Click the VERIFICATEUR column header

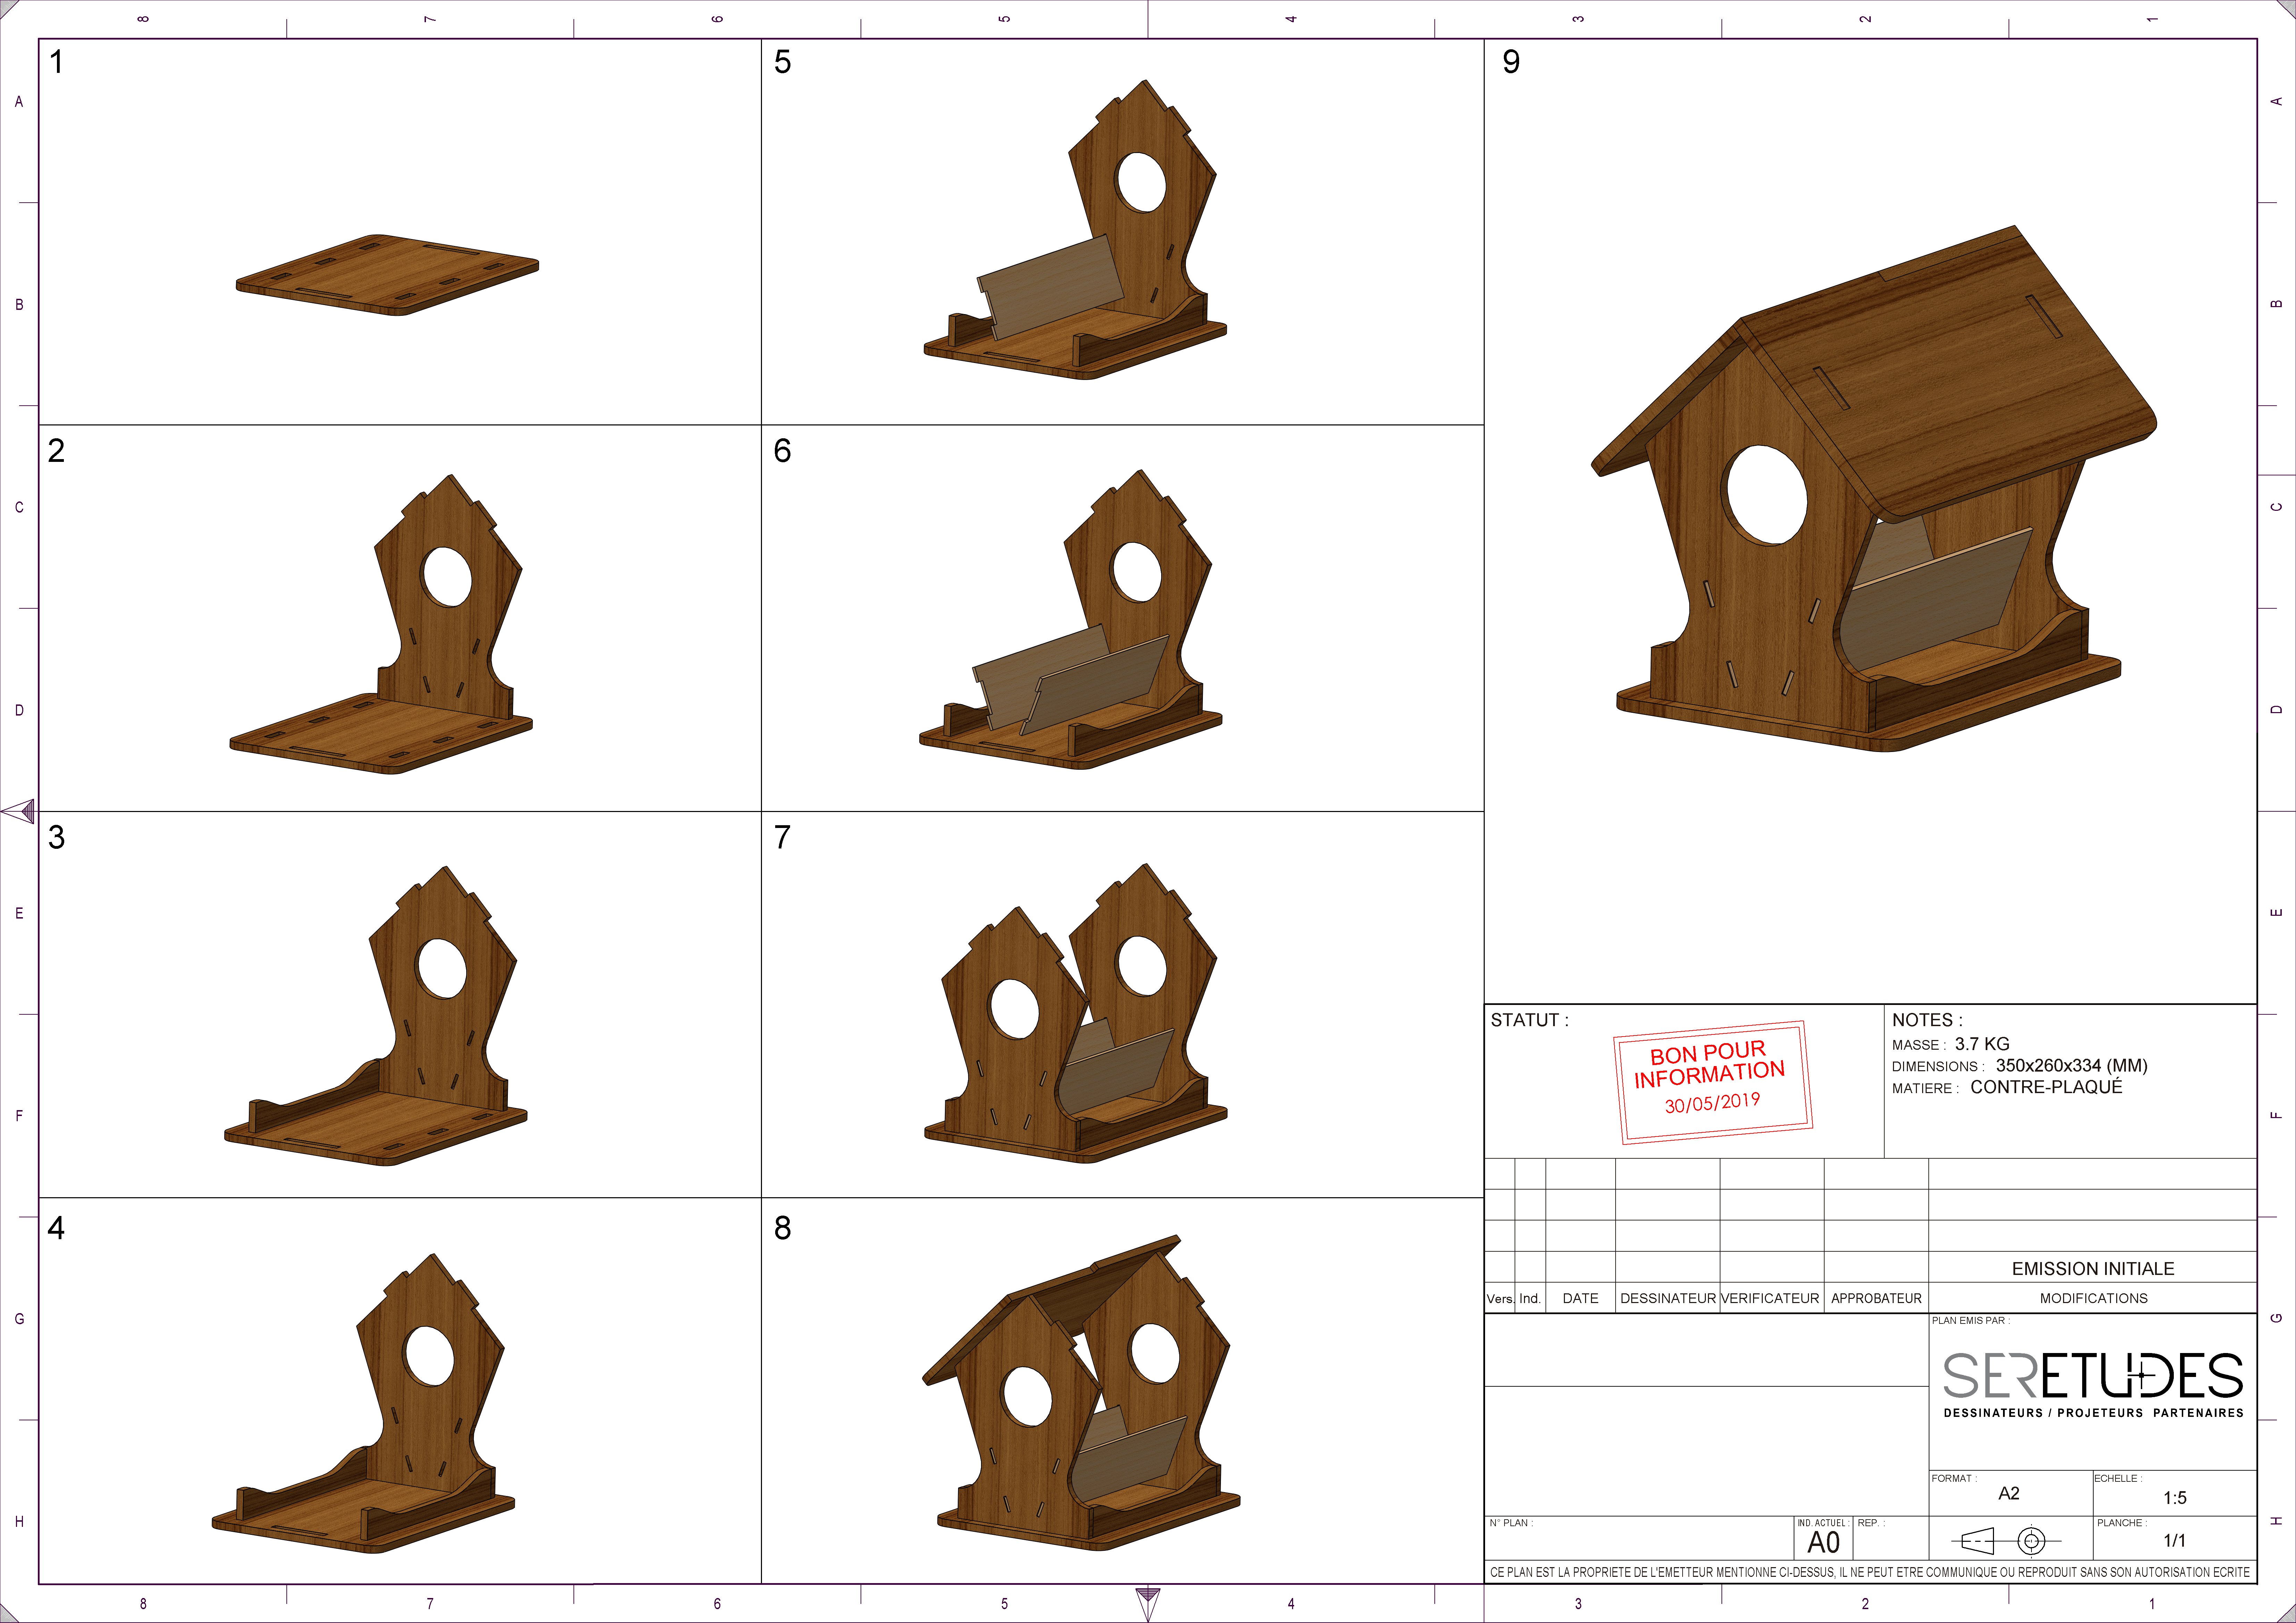pyautogui.click(x=1770, y=1298)
